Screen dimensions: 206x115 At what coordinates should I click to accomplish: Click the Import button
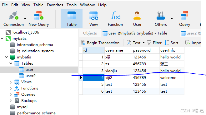click(193, 43)
